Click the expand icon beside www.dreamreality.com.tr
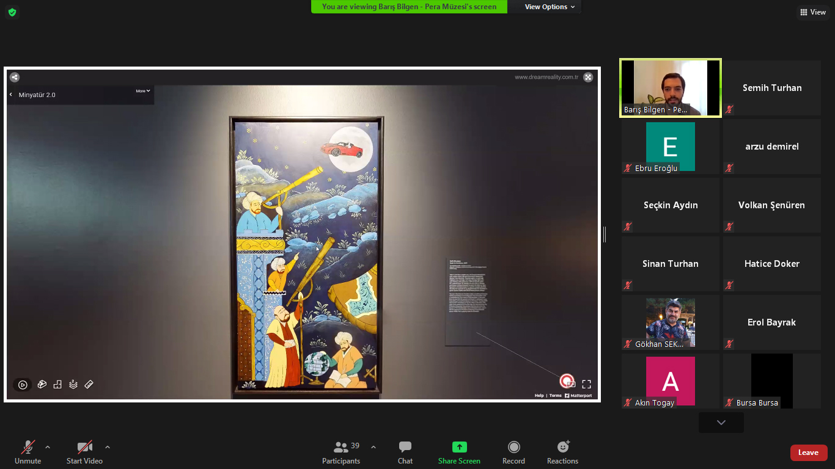The height and width of the screenshot is (469, 835). click(x=588, y=77)
